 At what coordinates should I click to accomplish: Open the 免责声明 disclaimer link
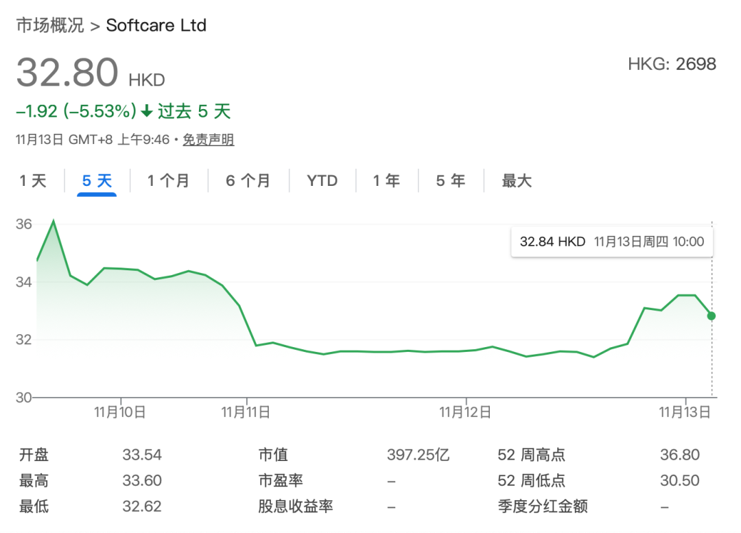(x=208, y=140)
